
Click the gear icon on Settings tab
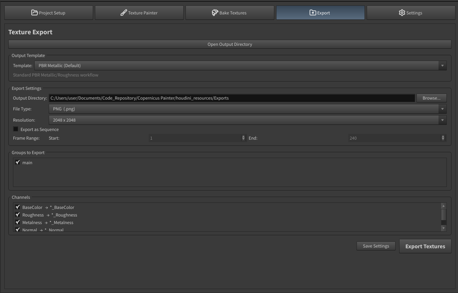click(x=402, y=13)
